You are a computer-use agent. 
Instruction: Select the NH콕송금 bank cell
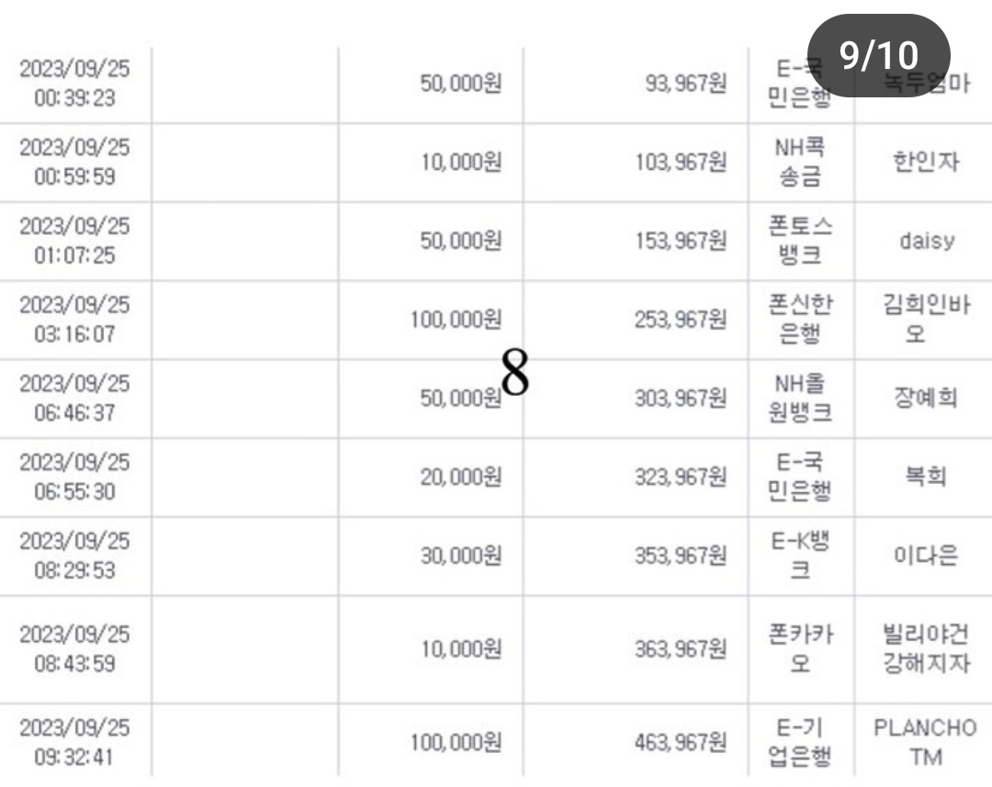800,162
